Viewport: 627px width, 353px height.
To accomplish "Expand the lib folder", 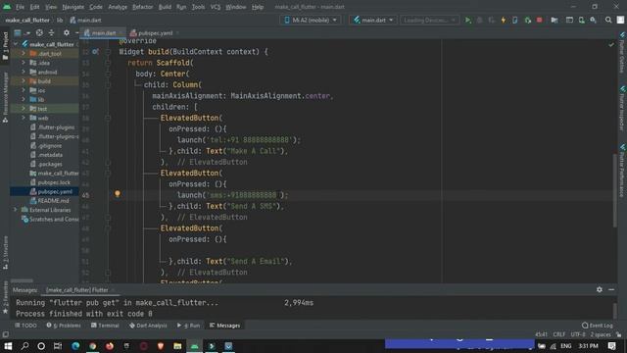I will [24, 100].
